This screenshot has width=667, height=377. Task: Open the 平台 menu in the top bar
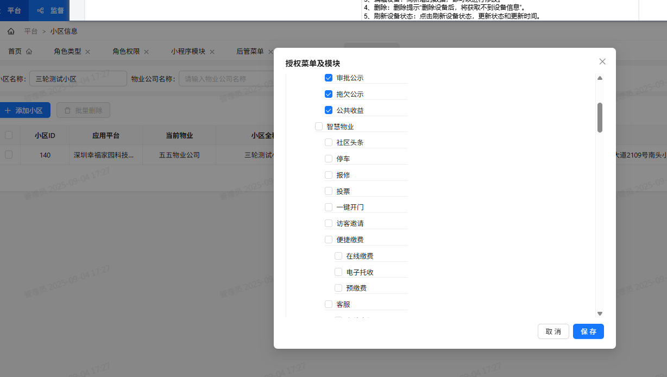click(14, 10)
